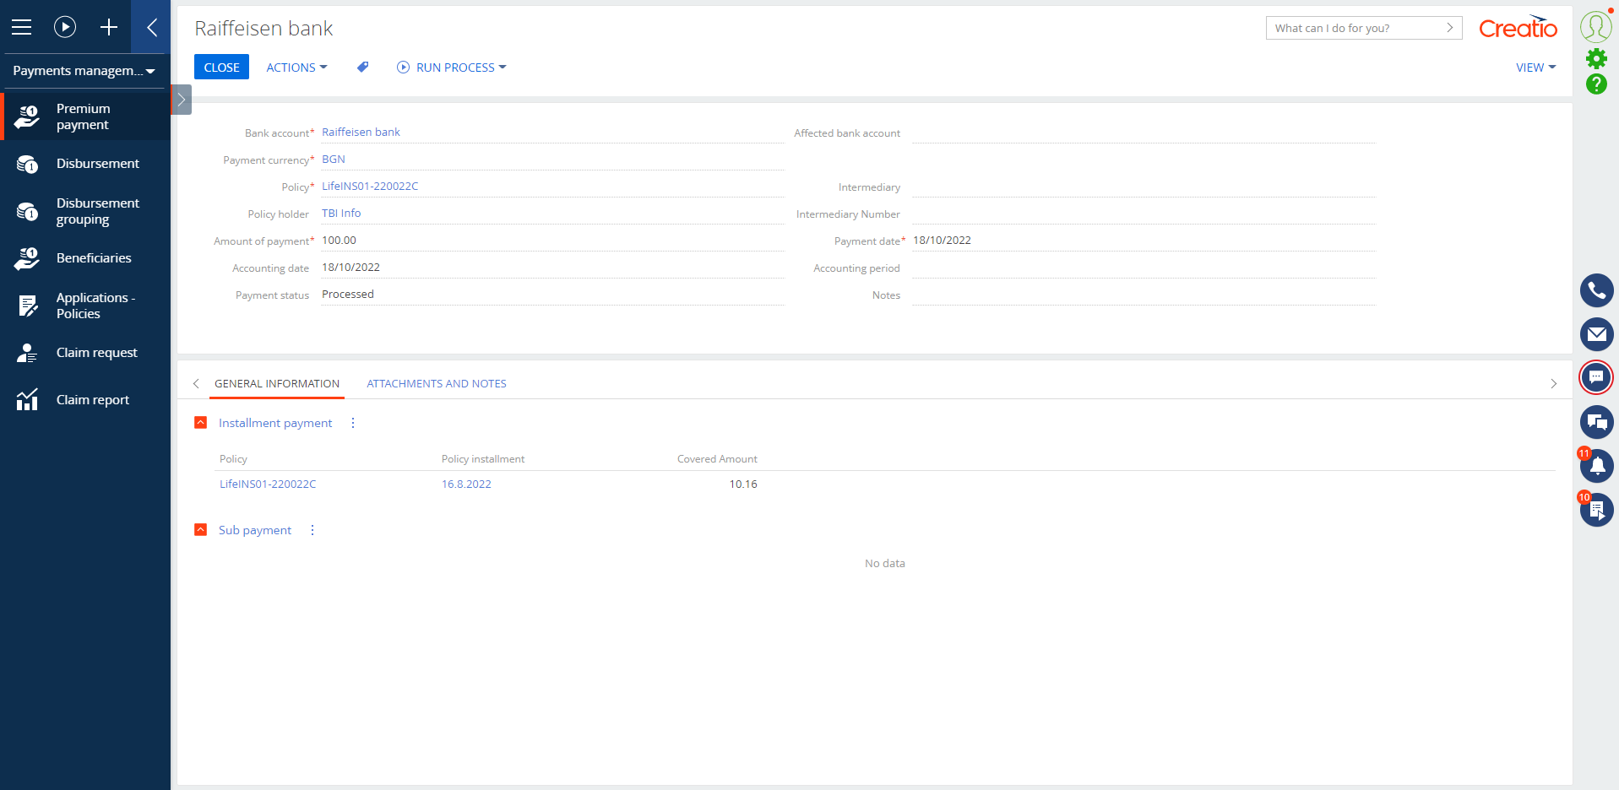The image size is (1619, 790).
Task: Click the Payment date field
Action: [1144, 241]
